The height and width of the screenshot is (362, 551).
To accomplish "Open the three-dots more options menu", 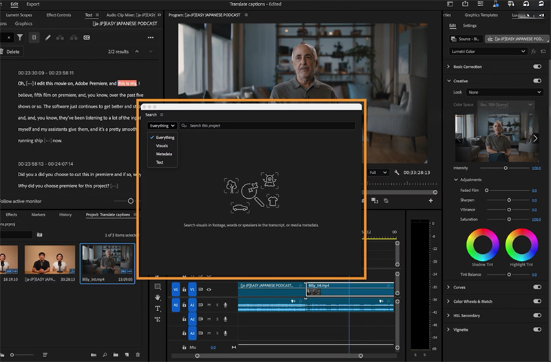I will coord(151,37).
